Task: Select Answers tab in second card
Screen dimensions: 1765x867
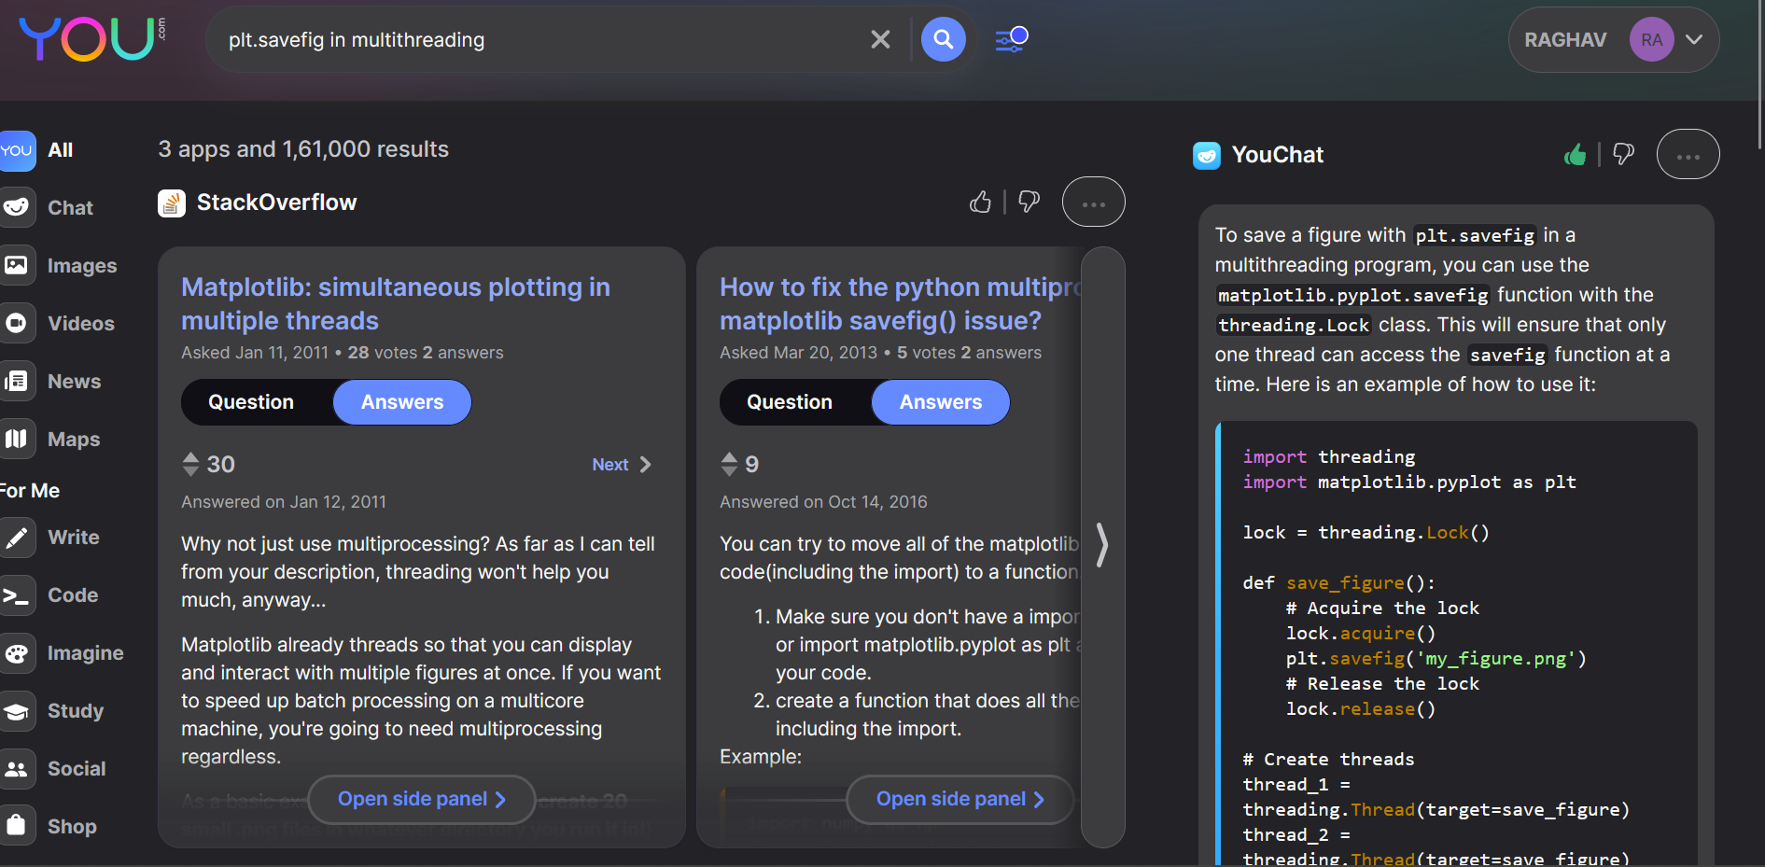Action: point(940,402)
